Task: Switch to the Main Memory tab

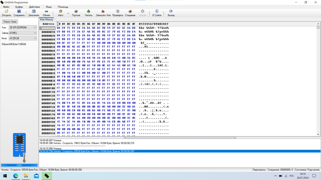Action: tap(47, 20)
